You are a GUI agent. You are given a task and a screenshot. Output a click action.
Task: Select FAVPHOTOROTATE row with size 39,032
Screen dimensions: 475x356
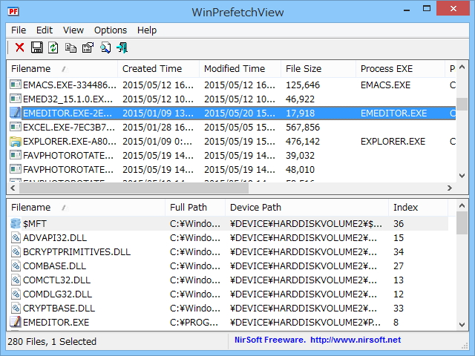232,155
